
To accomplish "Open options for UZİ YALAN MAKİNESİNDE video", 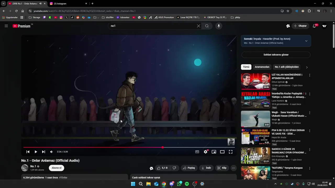I will (x=310, y=75).
